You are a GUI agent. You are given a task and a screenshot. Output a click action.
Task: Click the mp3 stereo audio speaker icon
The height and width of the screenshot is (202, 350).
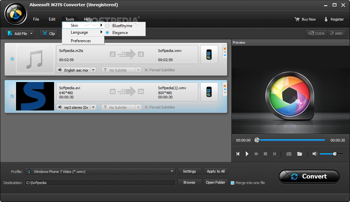tap(60, 107)
